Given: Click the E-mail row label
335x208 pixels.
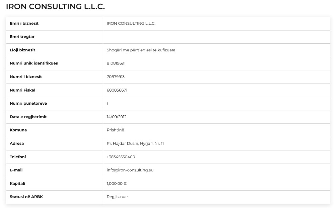Looking at the screenshot, I should [x=16, y=170].
